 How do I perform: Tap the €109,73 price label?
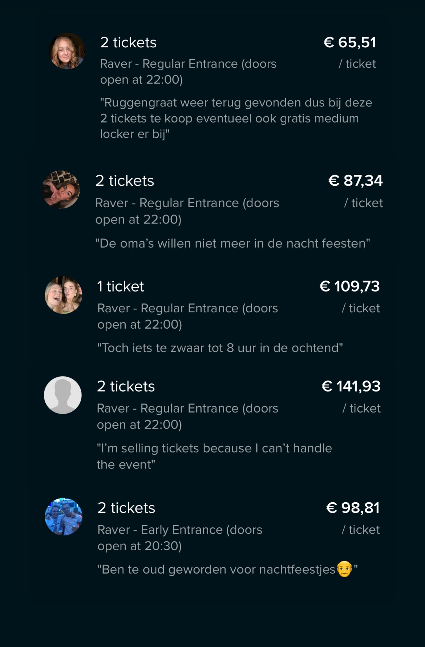pyautogui.click(x=349, y=286)
